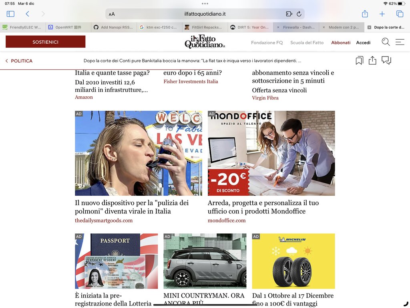Open the Mondoffice ad image
410x308 pixels.
271,153
